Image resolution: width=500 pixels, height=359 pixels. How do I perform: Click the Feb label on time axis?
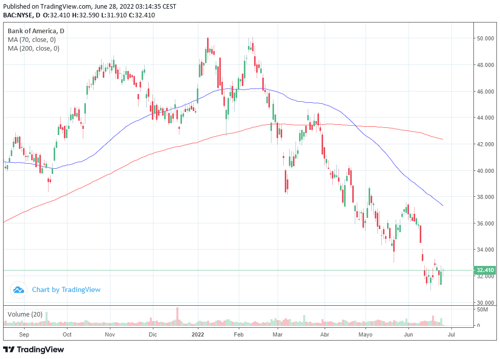[239, 334]
